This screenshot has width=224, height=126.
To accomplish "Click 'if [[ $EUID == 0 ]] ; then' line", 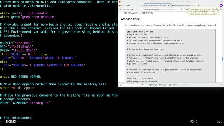I will tap(24, 54).
